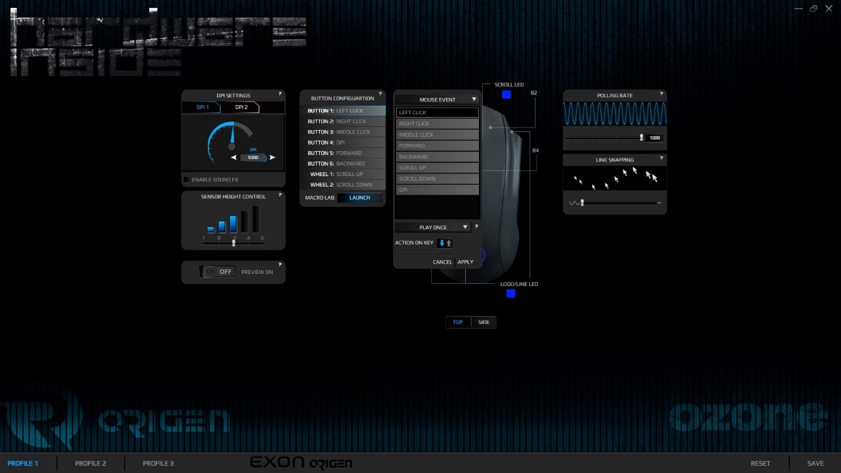The height and width of the screenshot is (473, 841).
Task: Toggle the Preview ON/OFF switch
Action: pos(219,271)
